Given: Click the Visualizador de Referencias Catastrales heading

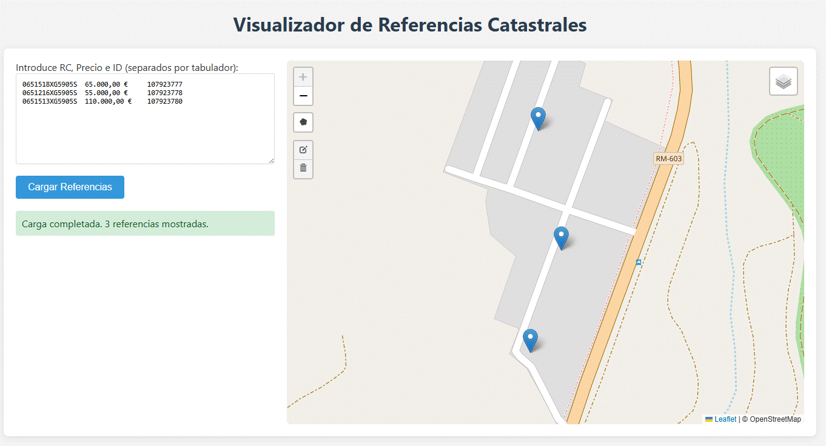Looking at the screenshot, I should [x=410, y=25].
